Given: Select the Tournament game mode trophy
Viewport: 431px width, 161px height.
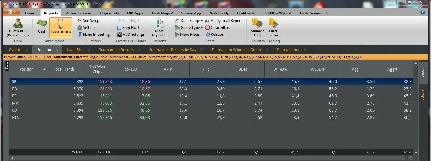Looking at the screenshot, I should [x=61, y=28].
